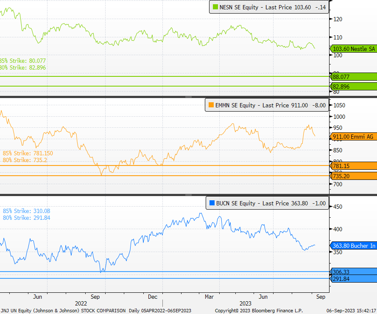
Task: Click the 120 value on the Nestle axis
Action: tap(338, 19)
